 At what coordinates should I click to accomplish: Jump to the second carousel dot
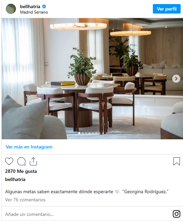click(x=83, y=133)
